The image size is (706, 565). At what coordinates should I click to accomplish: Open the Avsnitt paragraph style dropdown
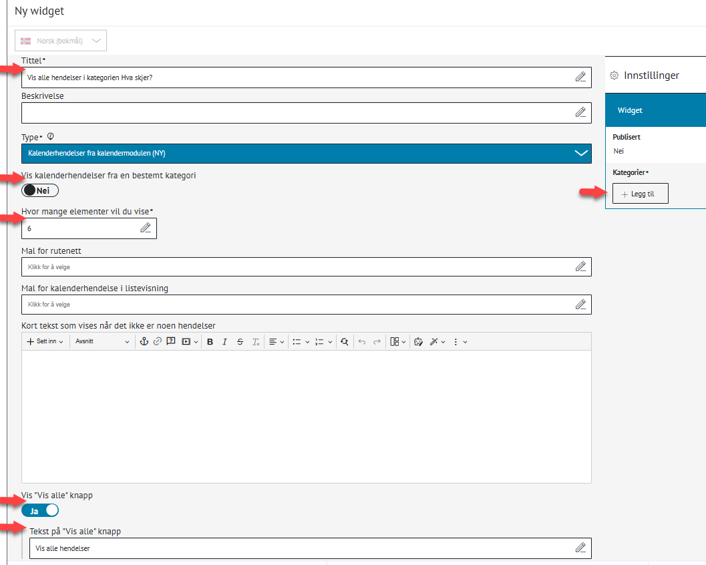tap(102, 341)
